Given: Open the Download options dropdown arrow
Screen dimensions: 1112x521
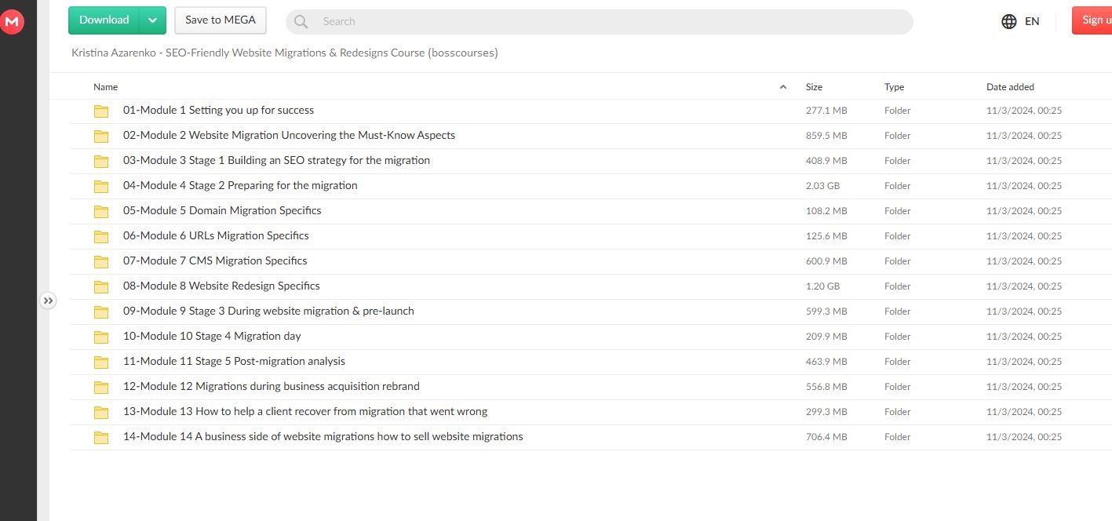Looking at the screenshot, I should tap(153, 20).
